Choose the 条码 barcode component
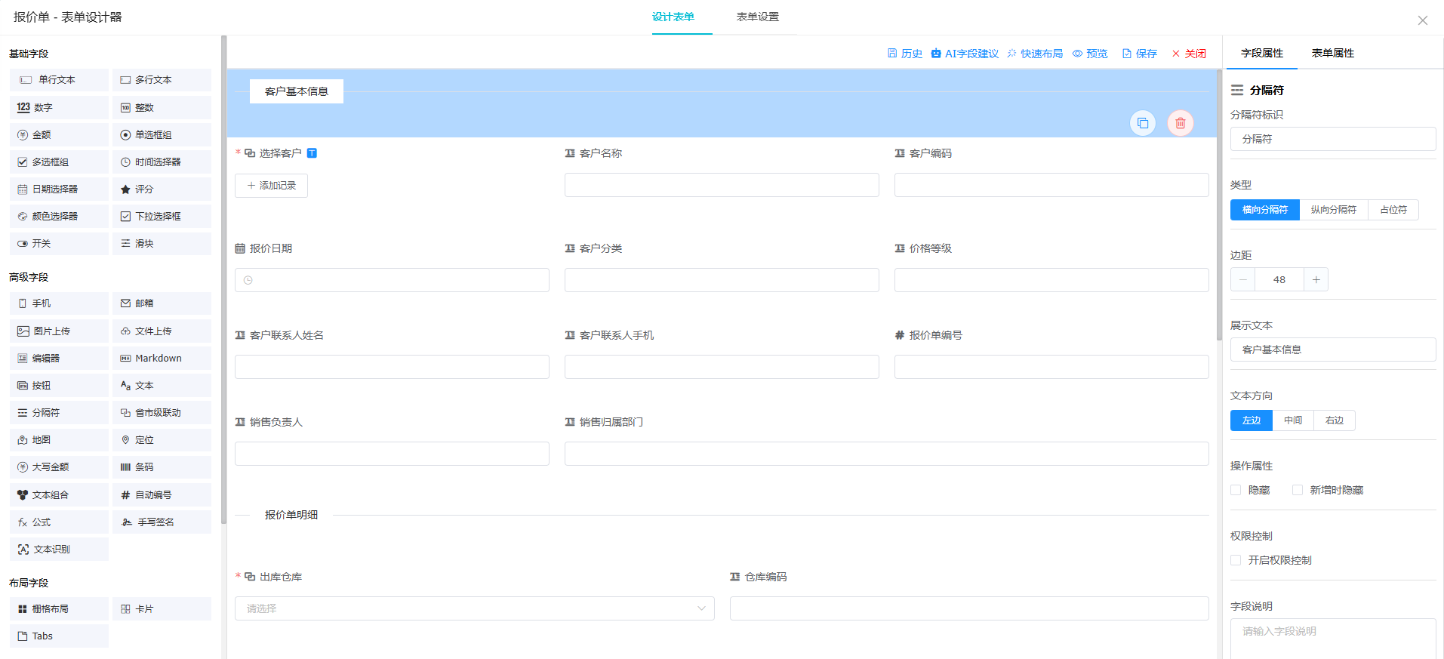 pos(162,467)
